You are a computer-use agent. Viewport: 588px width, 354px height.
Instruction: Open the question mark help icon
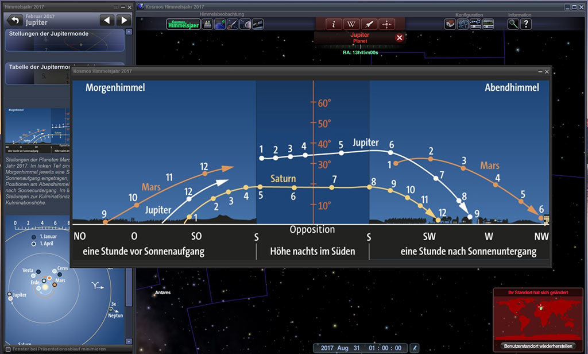point(526,24)
